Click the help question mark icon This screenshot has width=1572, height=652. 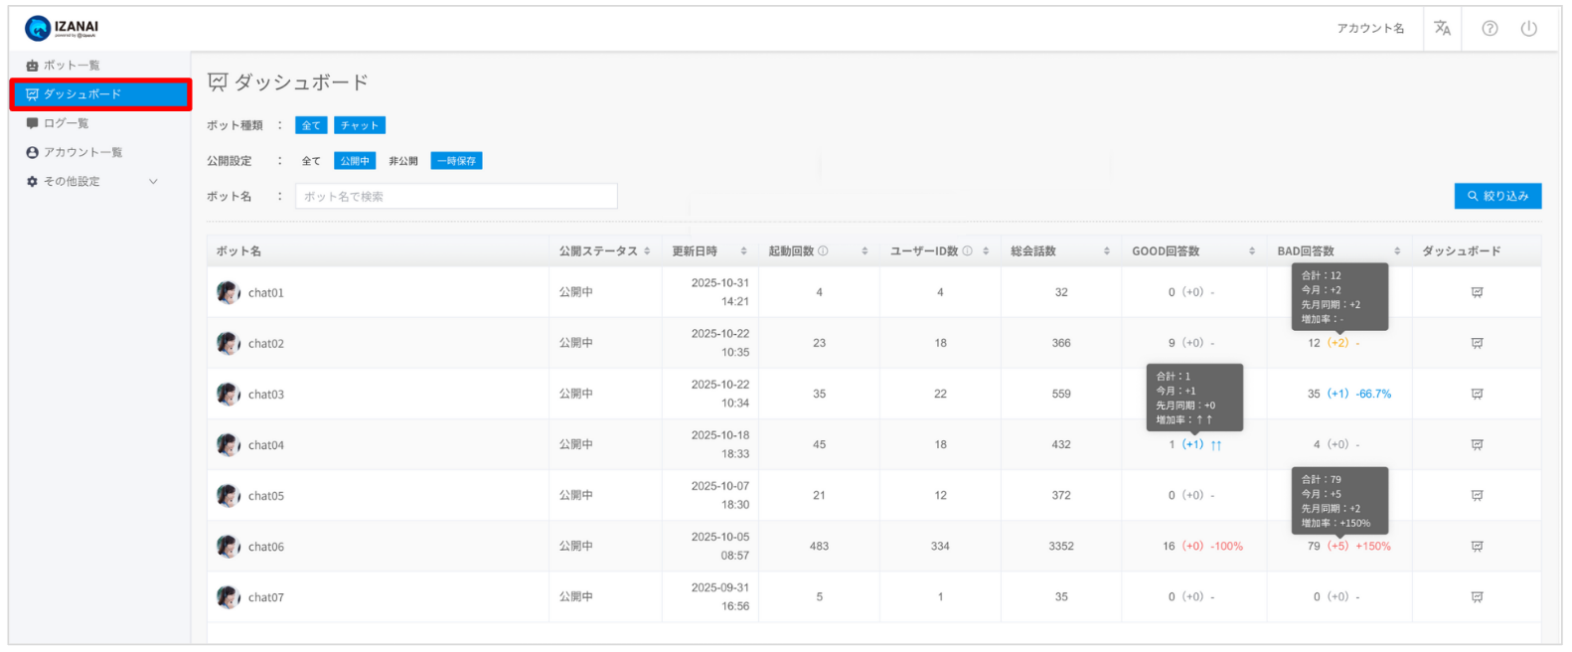[1490, 28]
